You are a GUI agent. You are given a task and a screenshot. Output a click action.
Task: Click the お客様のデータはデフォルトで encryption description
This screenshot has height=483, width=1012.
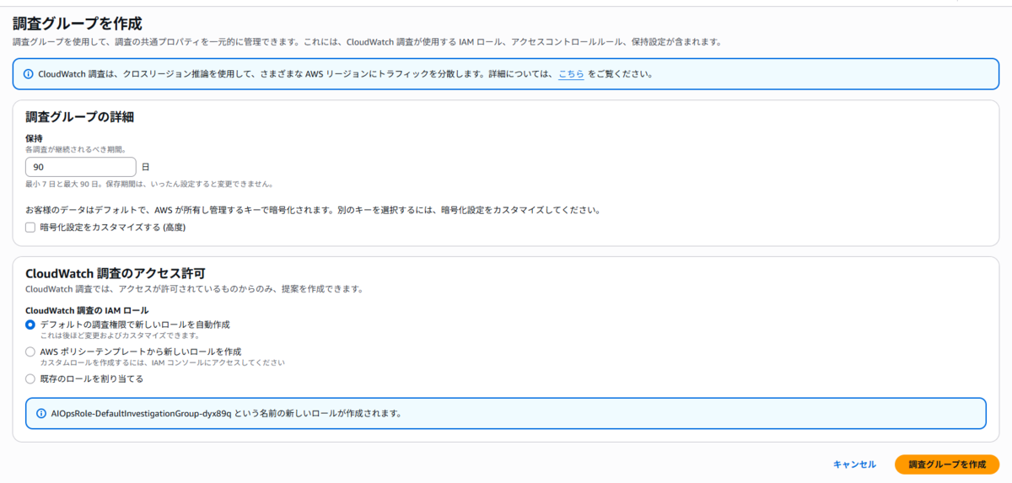[x=312, y=210]
